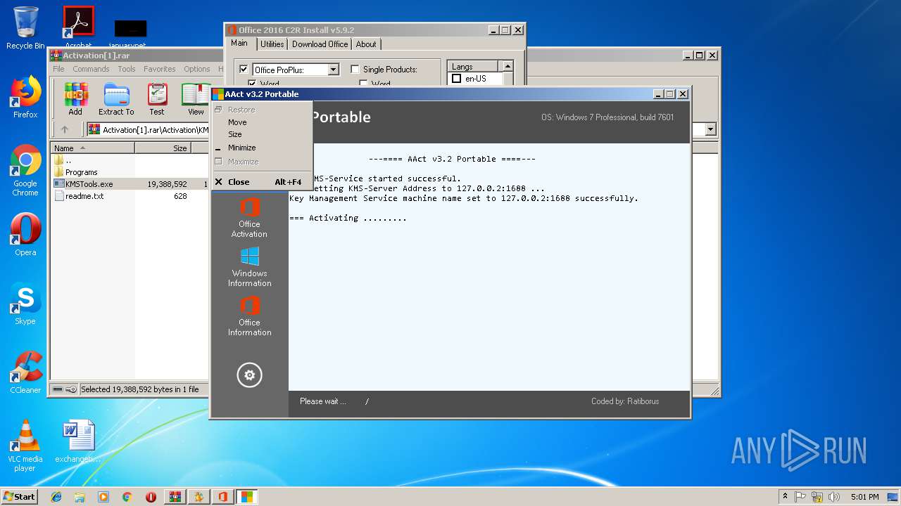Click the clock showing 5:01 PM

pyautogui.click(x=864, y=497)
